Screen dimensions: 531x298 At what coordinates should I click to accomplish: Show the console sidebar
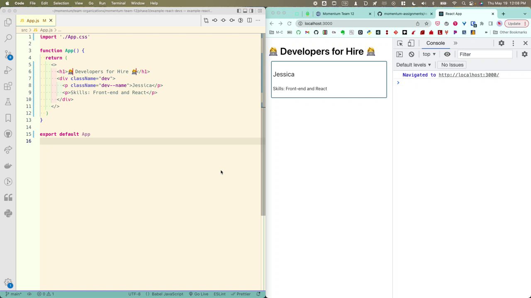(399, 54)
